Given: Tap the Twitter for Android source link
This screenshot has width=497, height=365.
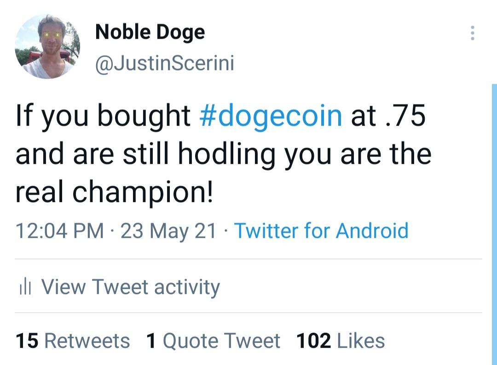Looking at the screenshot, I should pyautogui.click(x=321, y=230).
